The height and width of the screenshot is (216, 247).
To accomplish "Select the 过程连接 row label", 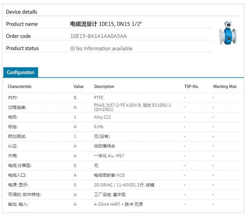I will (x=17, y=108).
